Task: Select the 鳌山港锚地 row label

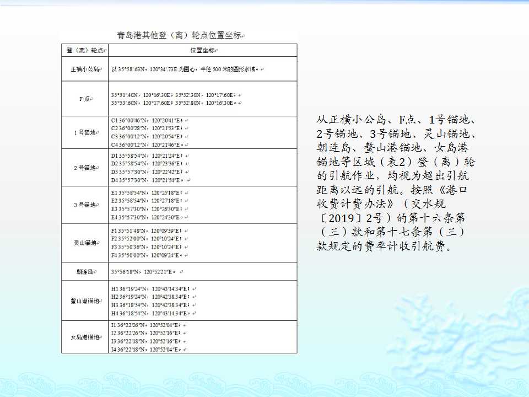Action: (84, 301)
